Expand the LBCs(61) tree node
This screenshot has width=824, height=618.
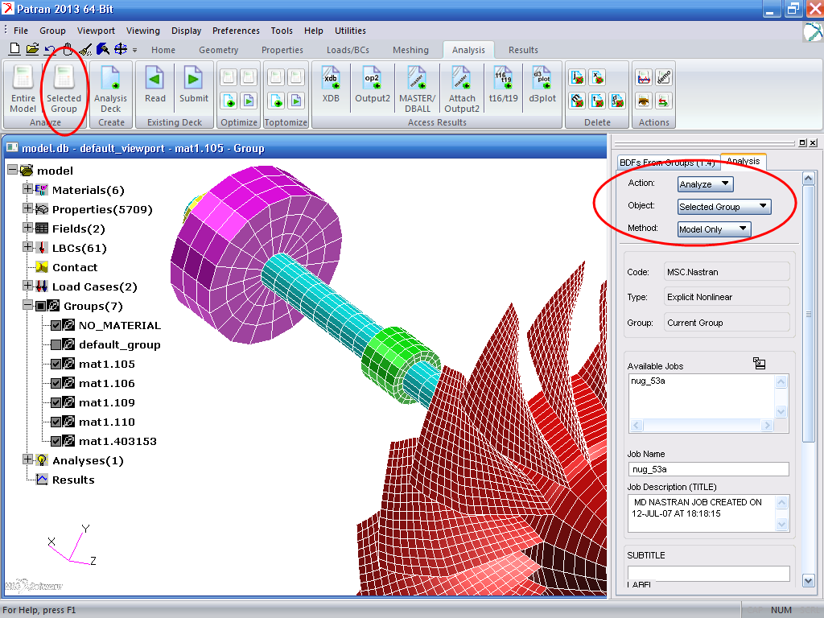click(28, 246)
